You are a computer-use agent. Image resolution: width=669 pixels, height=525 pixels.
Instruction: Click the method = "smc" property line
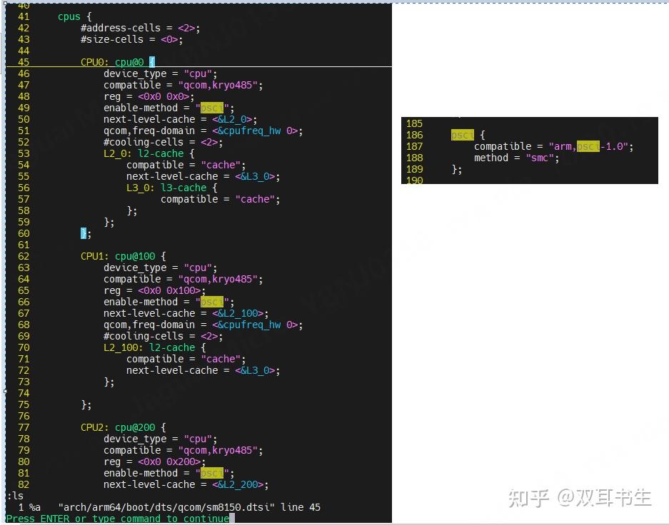(x=515, y=157)
